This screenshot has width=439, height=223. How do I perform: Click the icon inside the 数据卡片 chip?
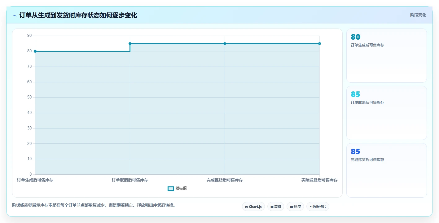click(x=310, y=207)
